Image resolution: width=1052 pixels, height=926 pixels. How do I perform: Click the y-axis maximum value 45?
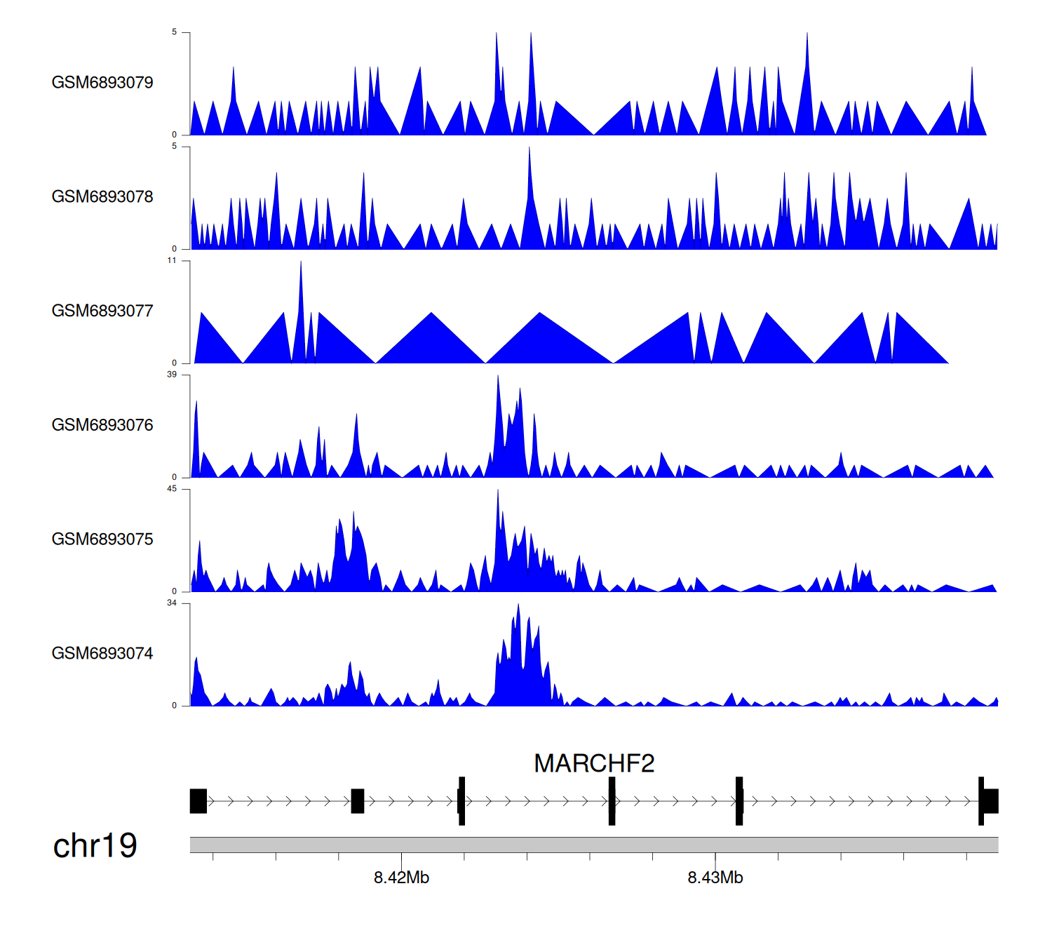[172, 489]
